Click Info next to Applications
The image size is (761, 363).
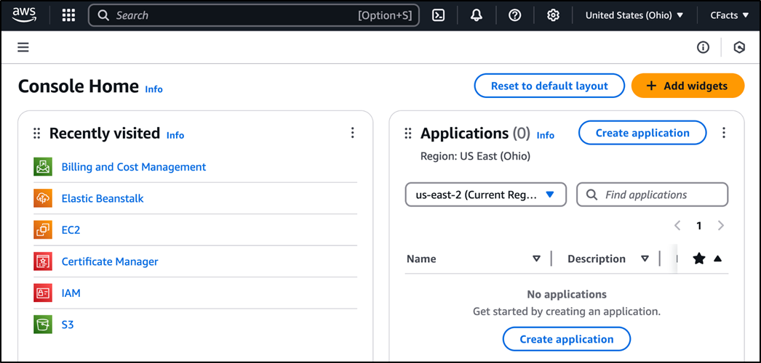[x=546, y=136]
